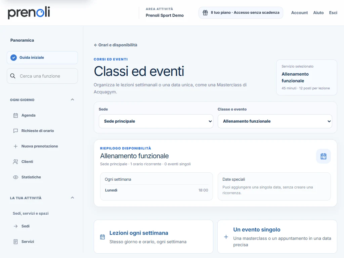Collapse the LA TUA ATTIVITÀ section
Viewport: 344px width, 258px height.
(73, 198)
